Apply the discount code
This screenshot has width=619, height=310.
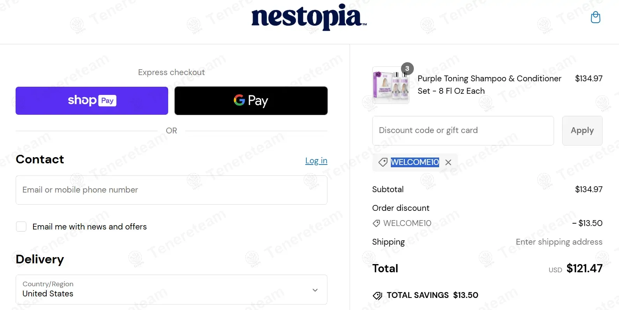[582, 131]
